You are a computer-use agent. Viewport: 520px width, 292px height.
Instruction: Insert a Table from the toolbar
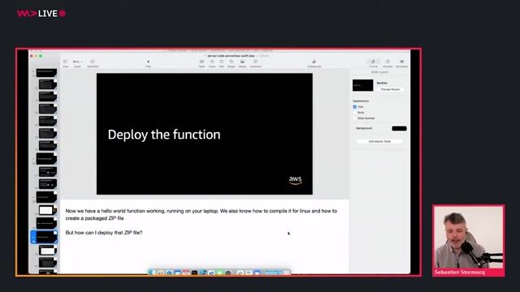click(x=201, y=63)
